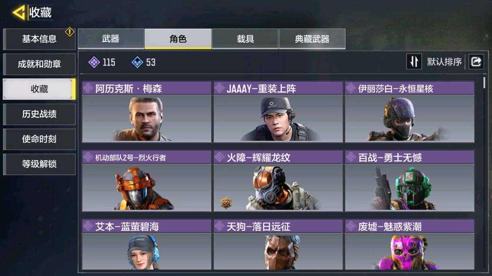Click the yellow warning badge on 基本信息
The image size is (492, 276).
pyautogui.click(x=70, y=32)
